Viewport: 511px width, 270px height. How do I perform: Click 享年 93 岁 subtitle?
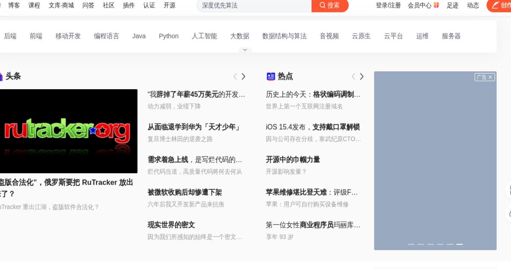280,237
